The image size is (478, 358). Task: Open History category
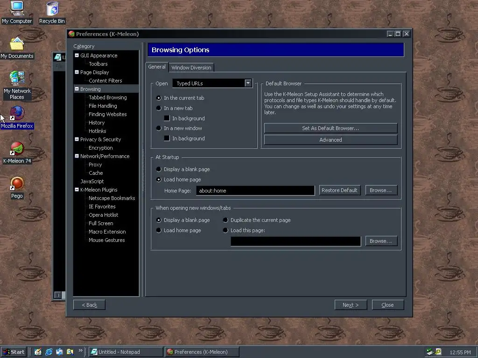click(x=97, y=123)
